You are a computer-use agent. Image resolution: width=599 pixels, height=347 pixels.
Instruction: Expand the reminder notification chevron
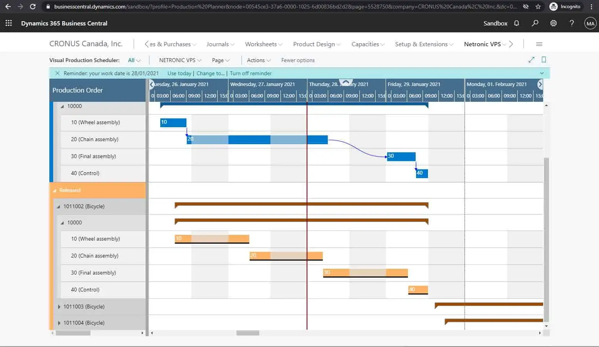pos(542,73)
